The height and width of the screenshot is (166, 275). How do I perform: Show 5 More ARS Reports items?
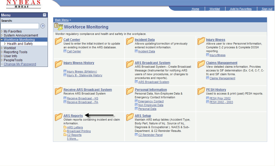(x=73, y=139)
